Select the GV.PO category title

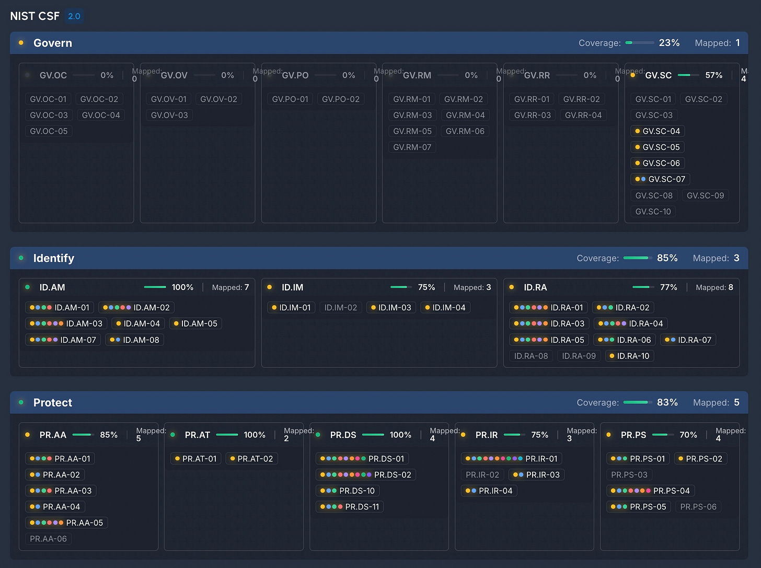(295, 75)
